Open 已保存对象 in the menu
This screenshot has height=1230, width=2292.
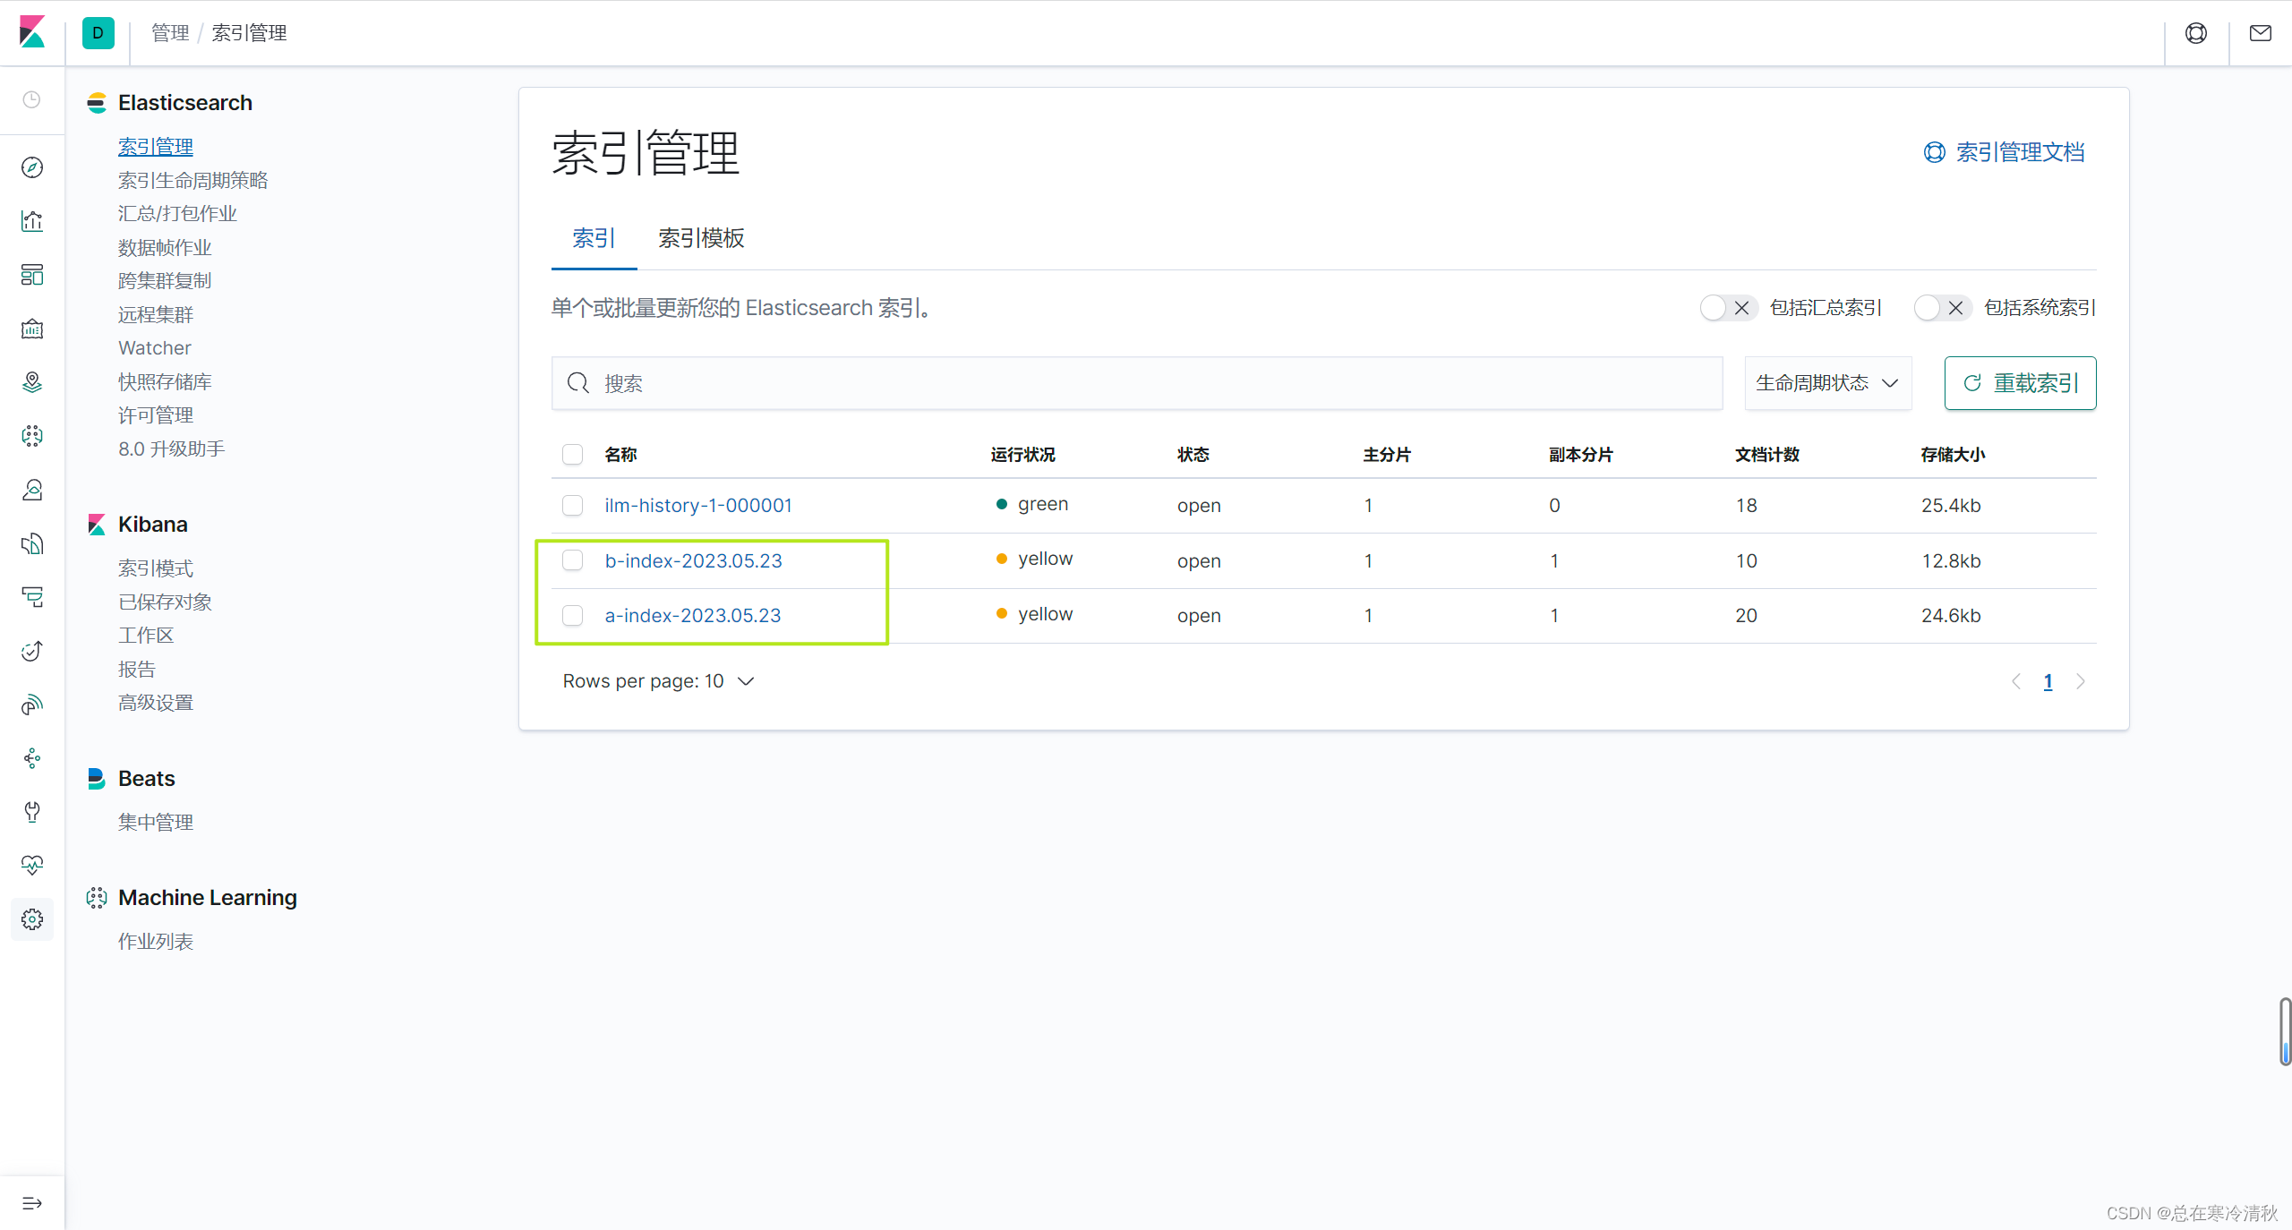coord(165,602)
